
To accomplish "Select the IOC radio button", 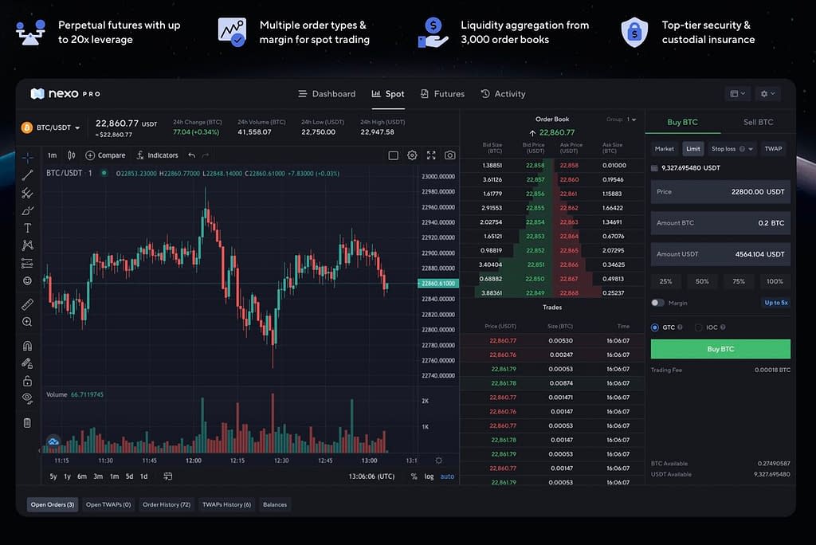I will 699,327.
